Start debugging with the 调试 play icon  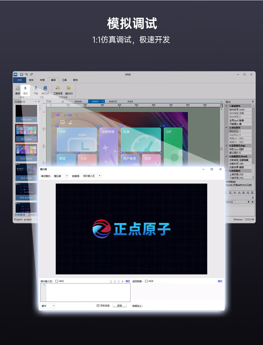pyautogui.click(x=26, y=88)
